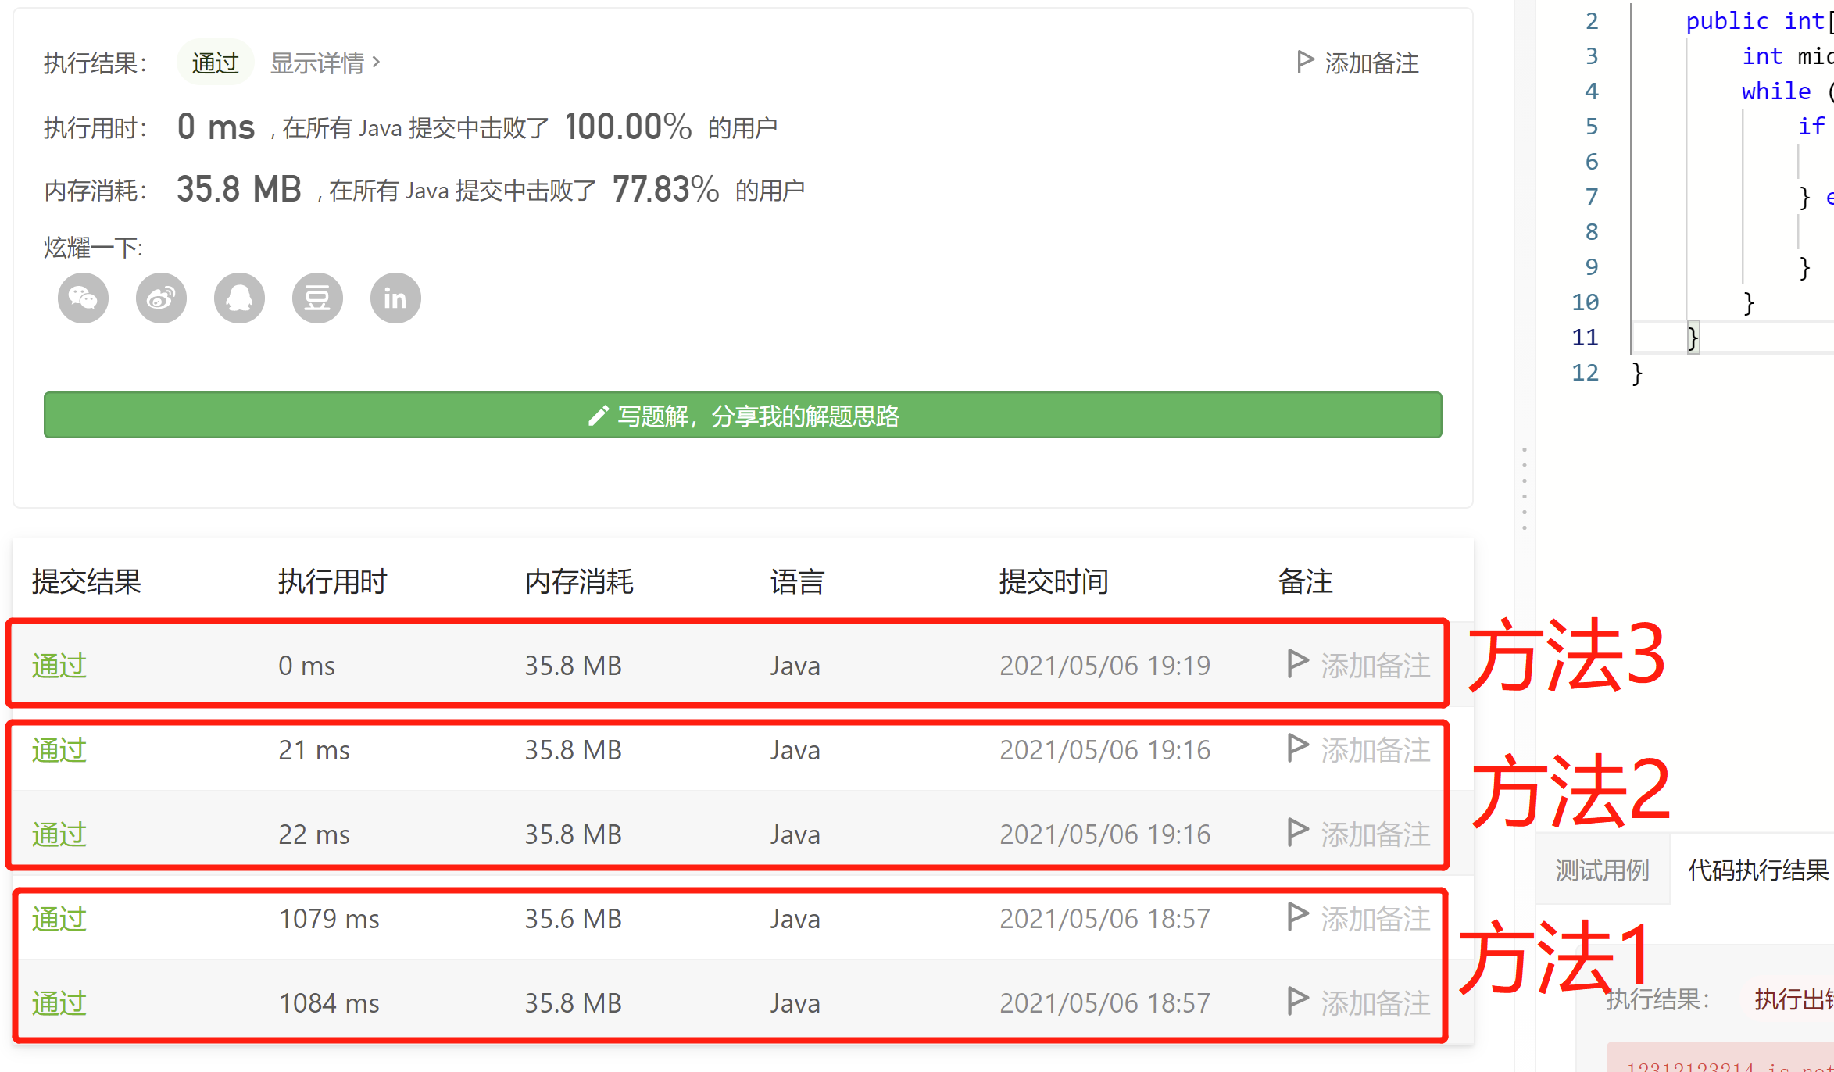This screenshot has width=1834, height=1072.
Task: Click vertical dotted panel resize handle
Action: 1524,489
